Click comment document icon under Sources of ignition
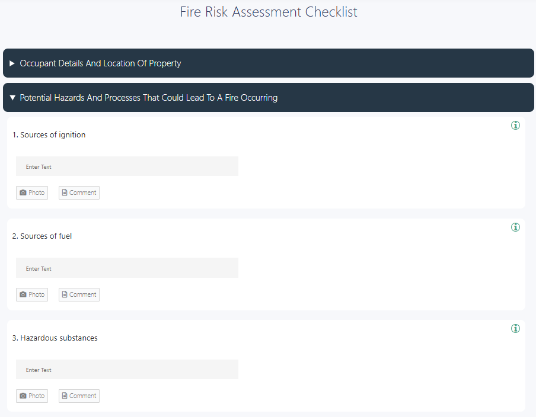The image size is (536, 417). tap(65, 193)
